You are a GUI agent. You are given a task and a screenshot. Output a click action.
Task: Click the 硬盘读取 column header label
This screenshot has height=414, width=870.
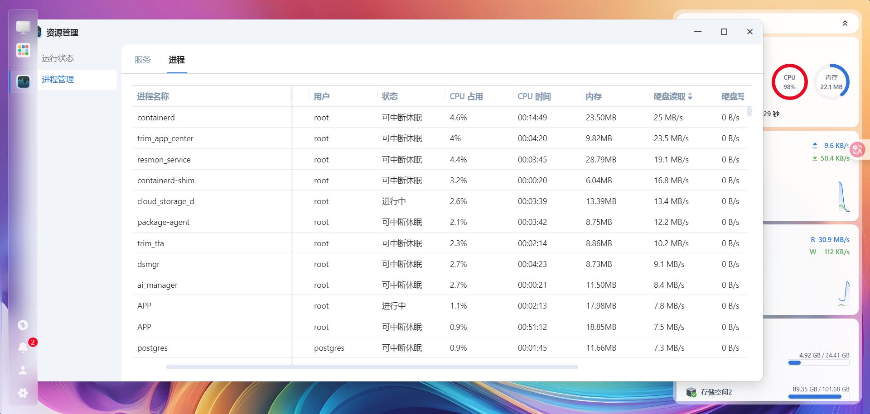coord(669,96)
